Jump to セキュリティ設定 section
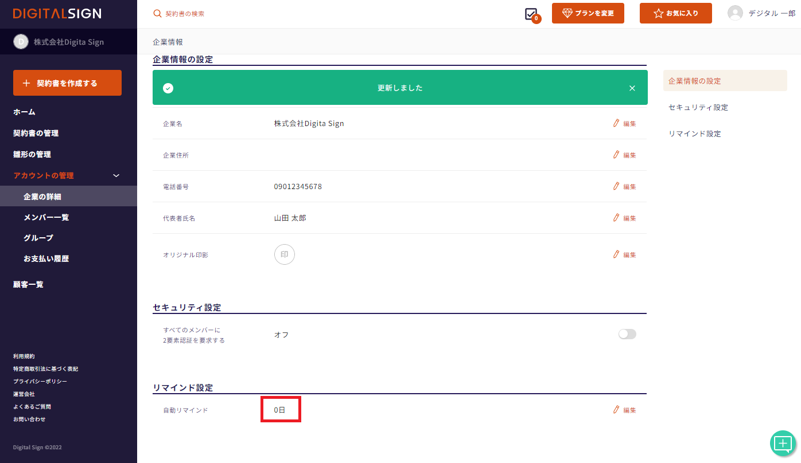The width and height of the screenshot is (801, 463). point(698,107)
